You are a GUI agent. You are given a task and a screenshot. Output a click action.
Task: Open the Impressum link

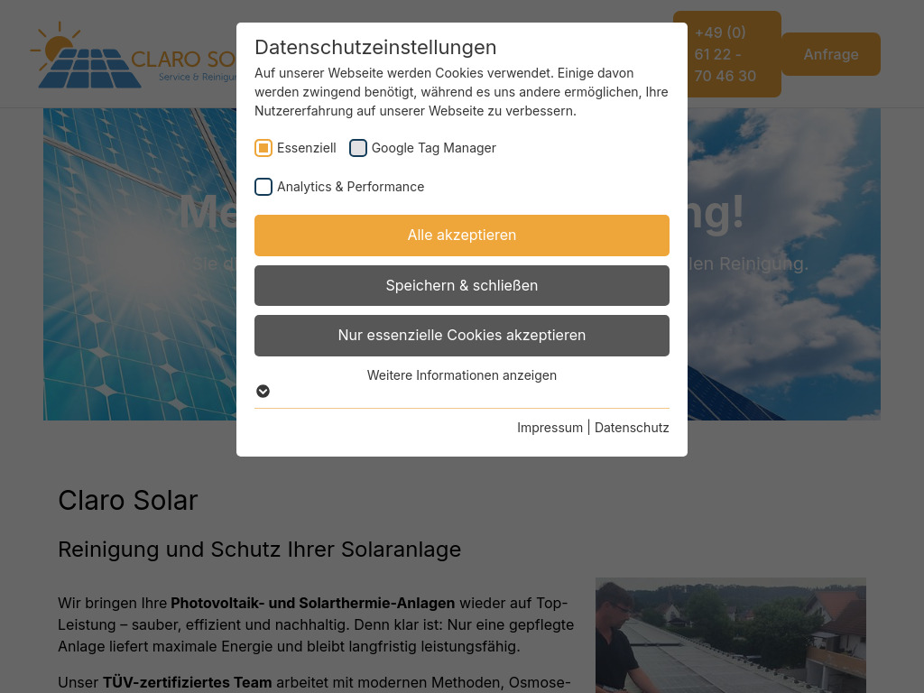pyautogui.click(x=550, y=427)
